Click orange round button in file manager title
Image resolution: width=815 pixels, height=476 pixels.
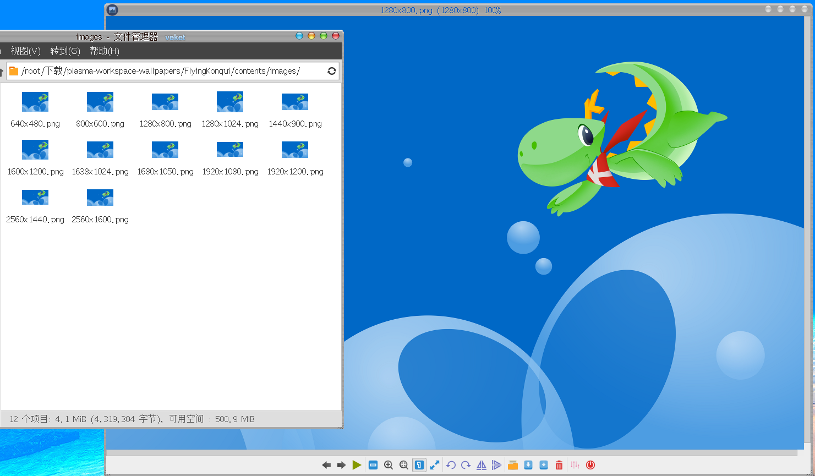tap(311, 36)
